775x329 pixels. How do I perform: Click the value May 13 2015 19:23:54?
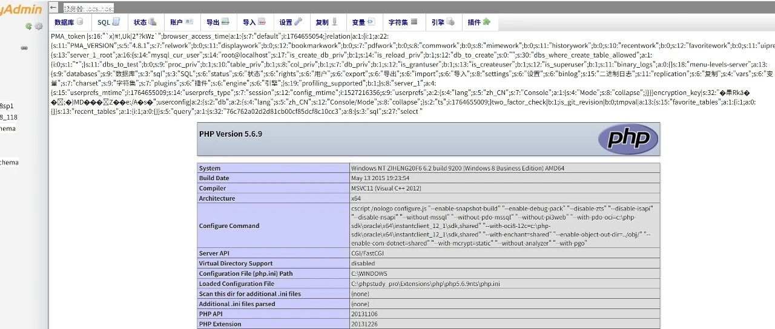[380, 178]
